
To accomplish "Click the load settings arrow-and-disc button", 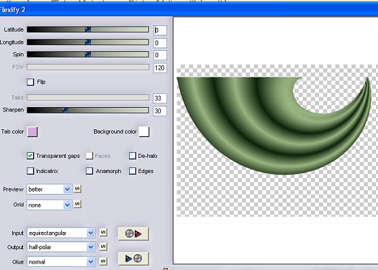I will coord(133,259).
